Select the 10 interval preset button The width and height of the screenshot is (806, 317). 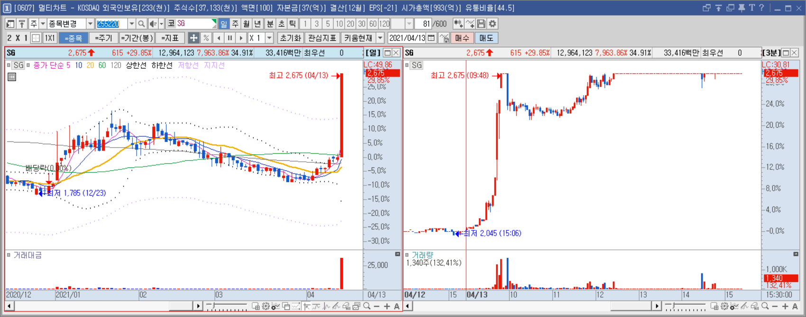point(339,24)
